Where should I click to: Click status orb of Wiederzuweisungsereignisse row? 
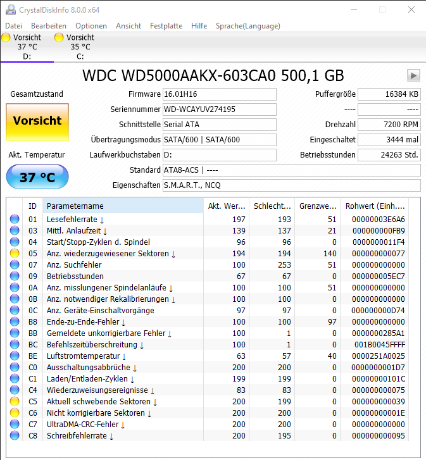[15, 390]
